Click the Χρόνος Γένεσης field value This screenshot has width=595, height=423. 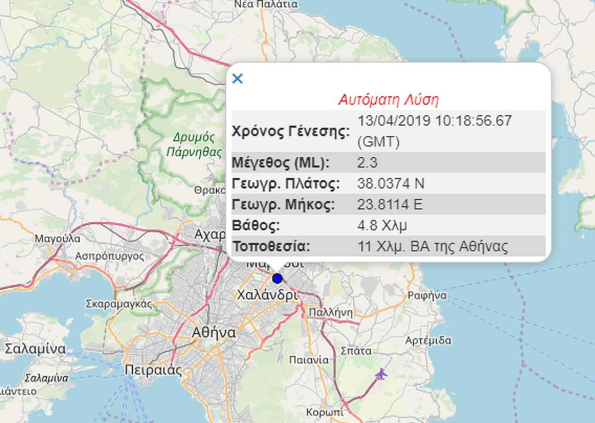click(x=426, y=121)
